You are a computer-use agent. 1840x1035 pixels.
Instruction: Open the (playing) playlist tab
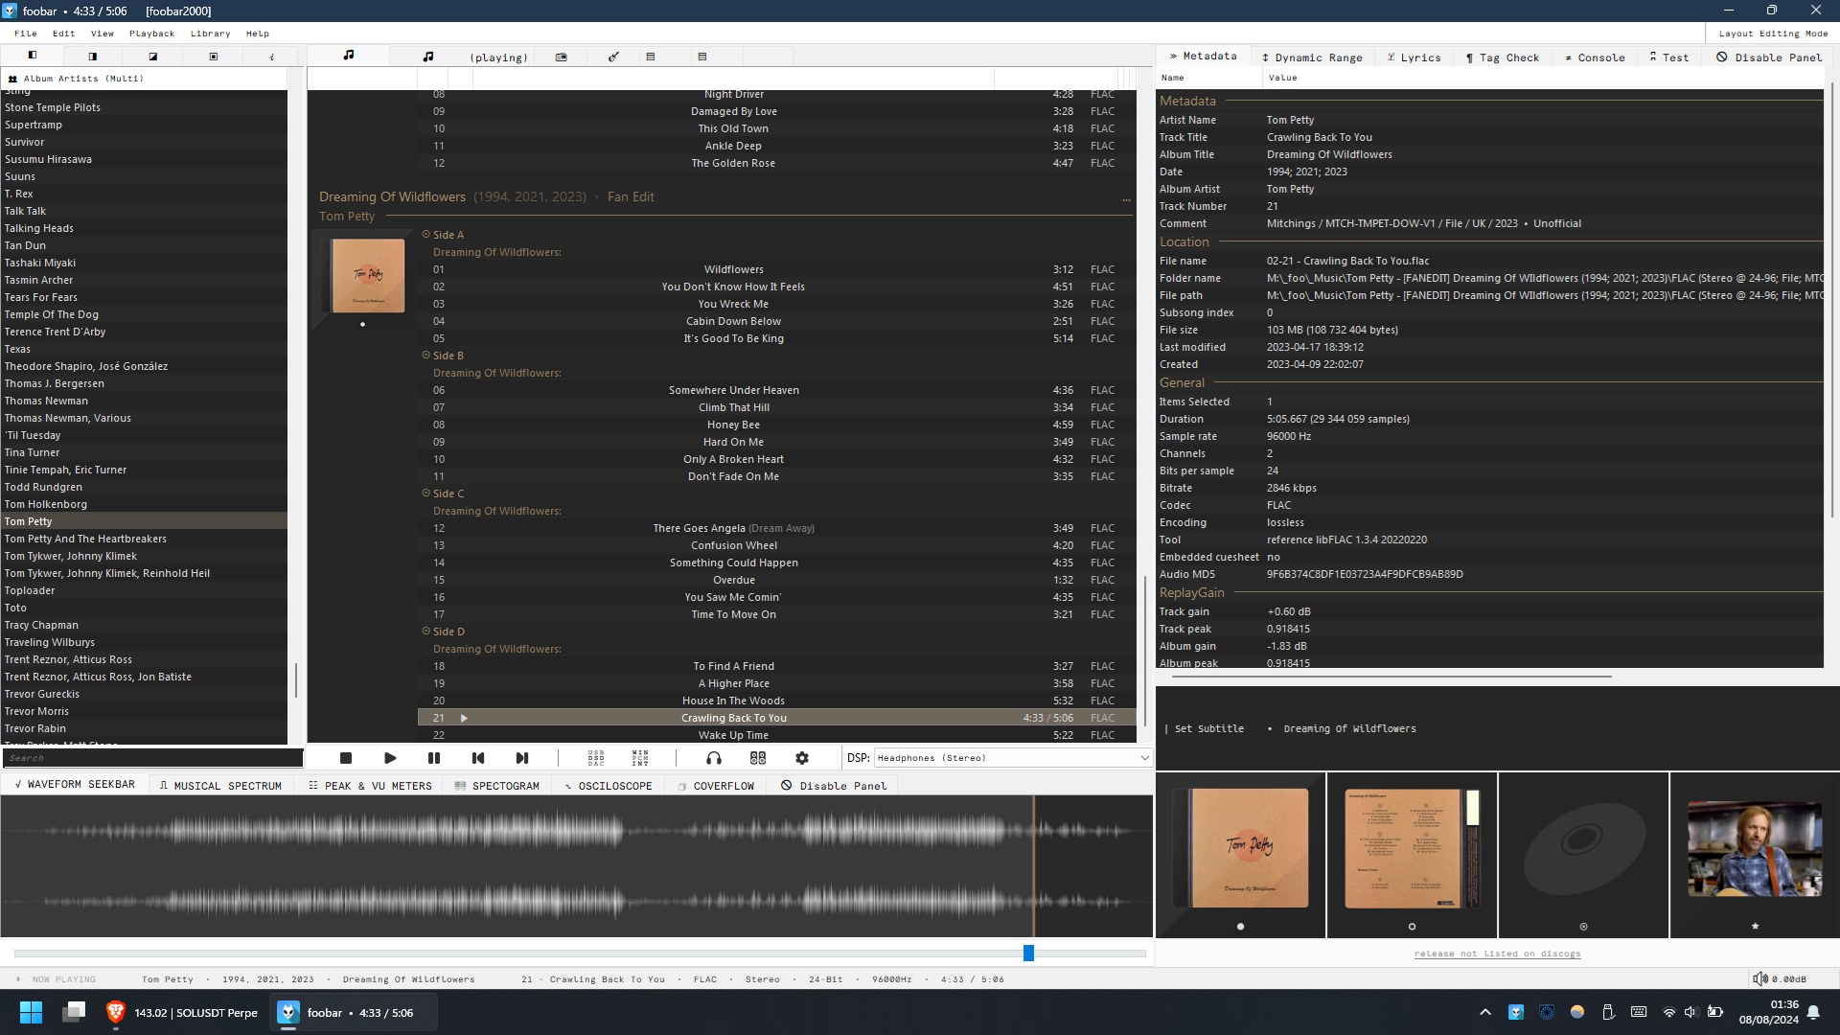(498, 57)
